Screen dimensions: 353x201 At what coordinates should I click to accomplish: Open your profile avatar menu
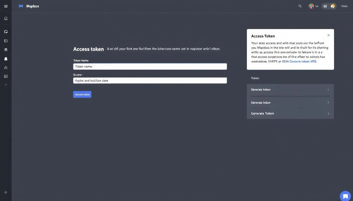[x=311, y=6]
